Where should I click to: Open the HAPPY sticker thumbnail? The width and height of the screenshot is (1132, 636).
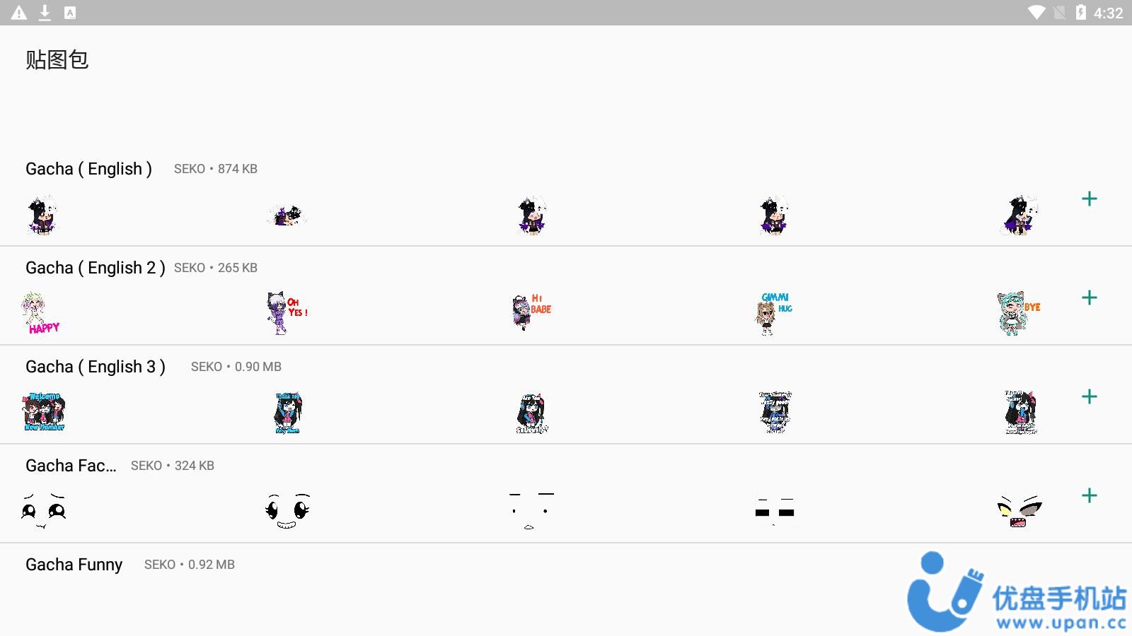[41, 313]
